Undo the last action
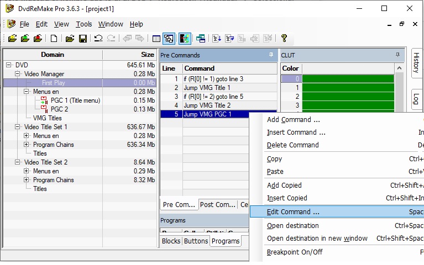The image size is (424, 265). (98, 38)
